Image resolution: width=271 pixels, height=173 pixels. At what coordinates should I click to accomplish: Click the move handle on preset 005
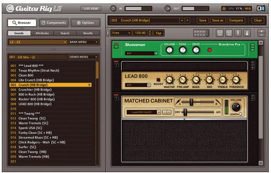click(x=89, y=85)
